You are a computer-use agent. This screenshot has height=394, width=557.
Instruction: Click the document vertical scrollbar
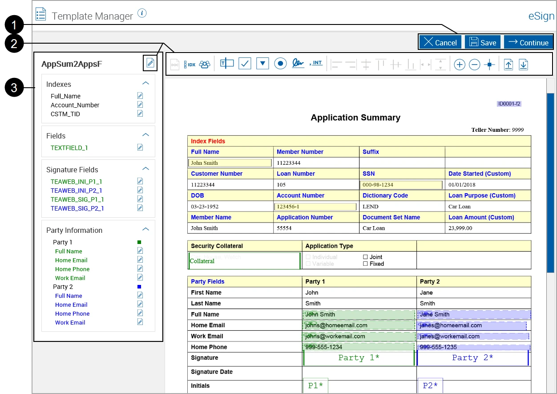[550, 183]
